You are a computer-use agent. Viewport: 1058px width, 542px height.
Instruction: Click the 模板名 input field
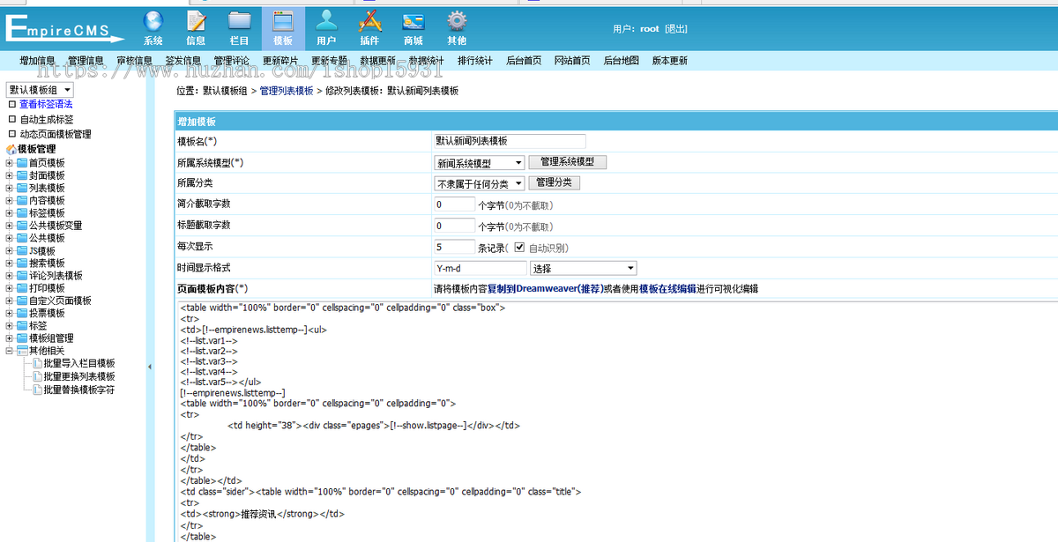pyautogui.click(x=510, y=141)
